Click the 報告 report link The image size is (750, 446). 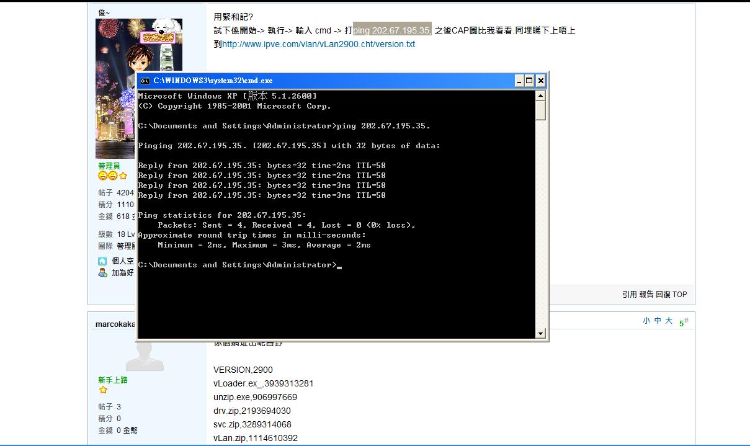tap(646, 295)
